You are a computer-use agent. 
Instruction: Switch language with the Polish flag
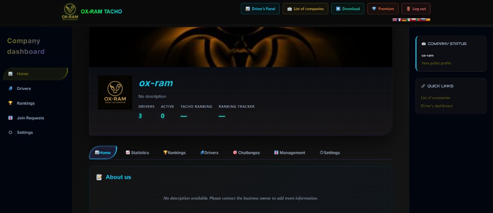tap(414, 20)
